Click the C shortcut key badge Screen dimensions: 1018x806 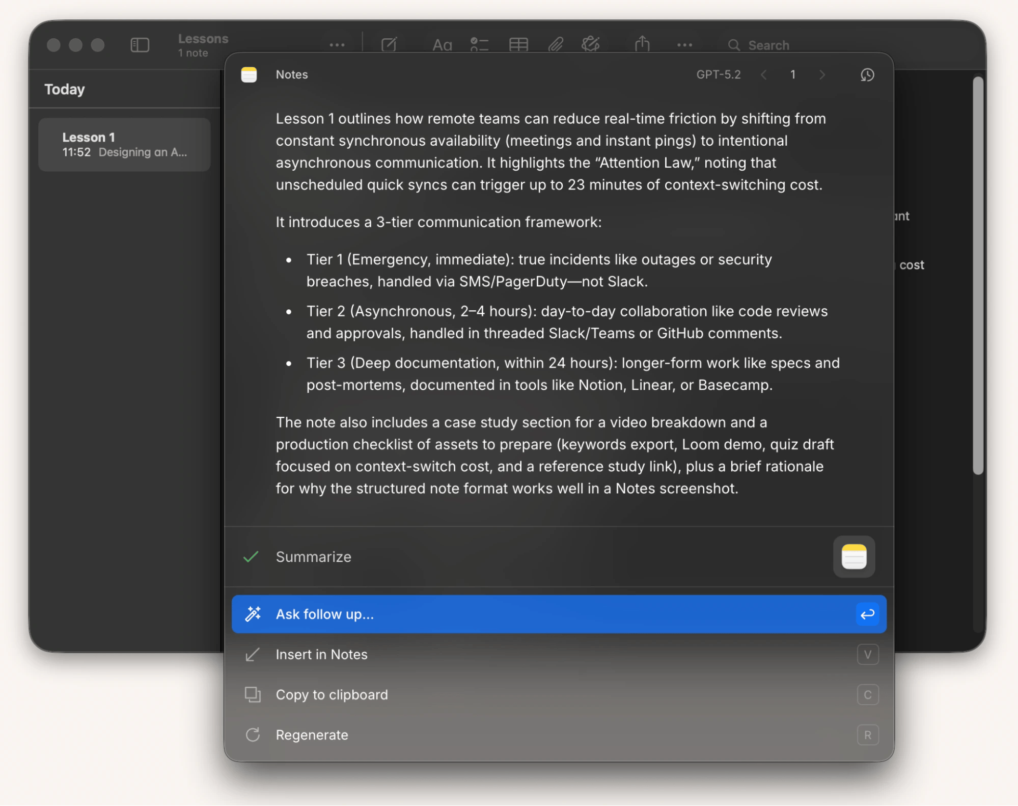(867, 694)
